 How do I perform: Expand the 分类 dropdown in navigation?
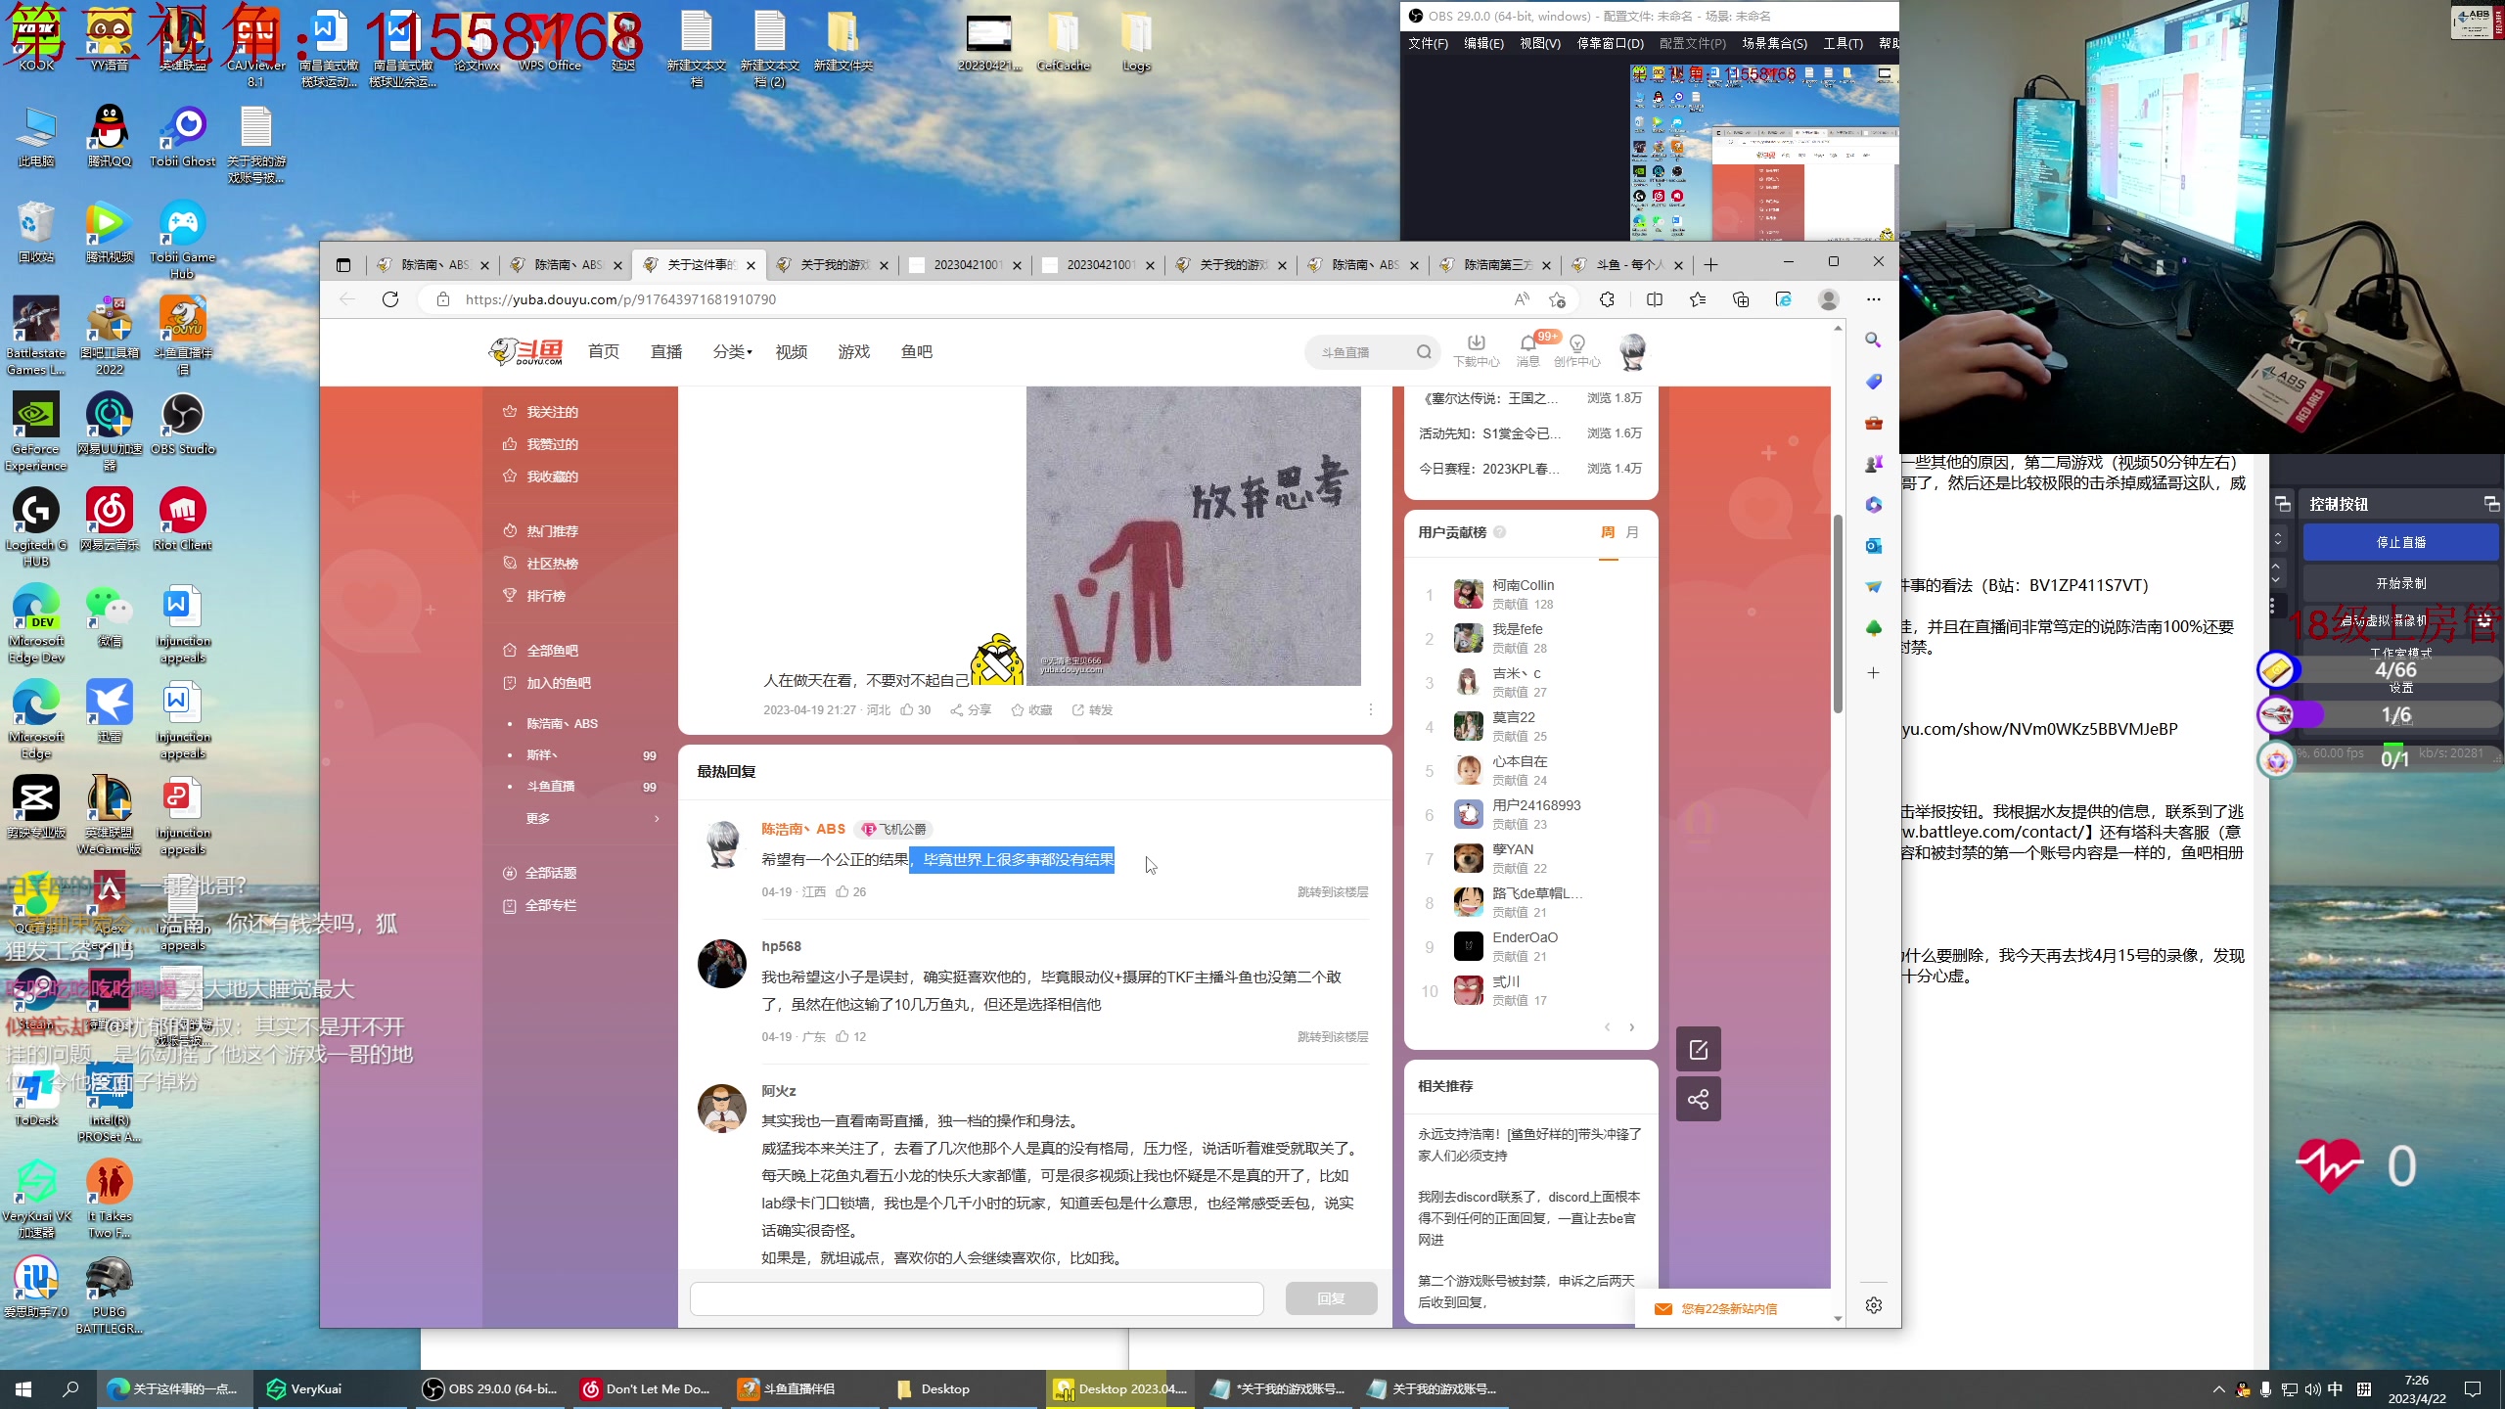[x=732, y=352]
